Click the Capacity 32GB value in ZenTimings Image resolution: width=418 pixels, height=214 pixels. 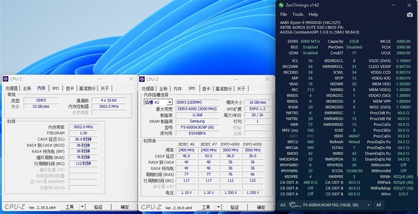[x=354, y=41]
